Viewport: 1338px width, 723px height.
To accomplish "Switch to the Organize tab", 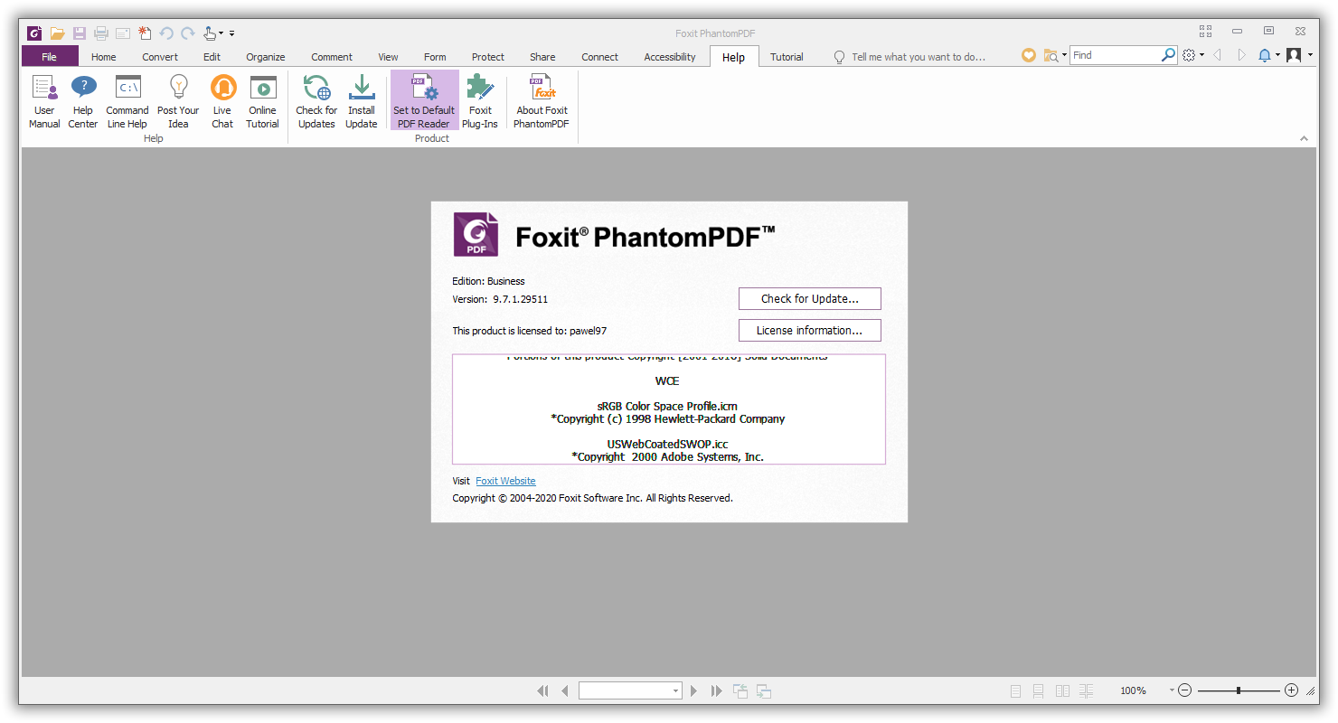I will pos(266,56).
